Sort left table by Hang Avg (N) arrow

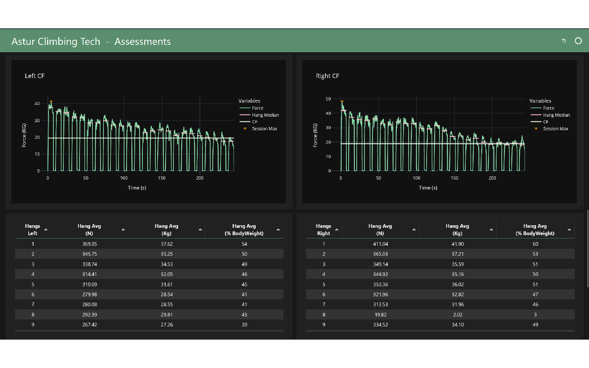[123, 230]
